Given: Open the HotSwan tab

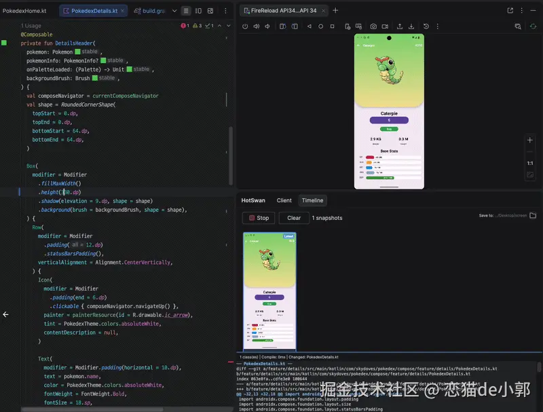Looking at the screenshot, I should pos(253,200).
